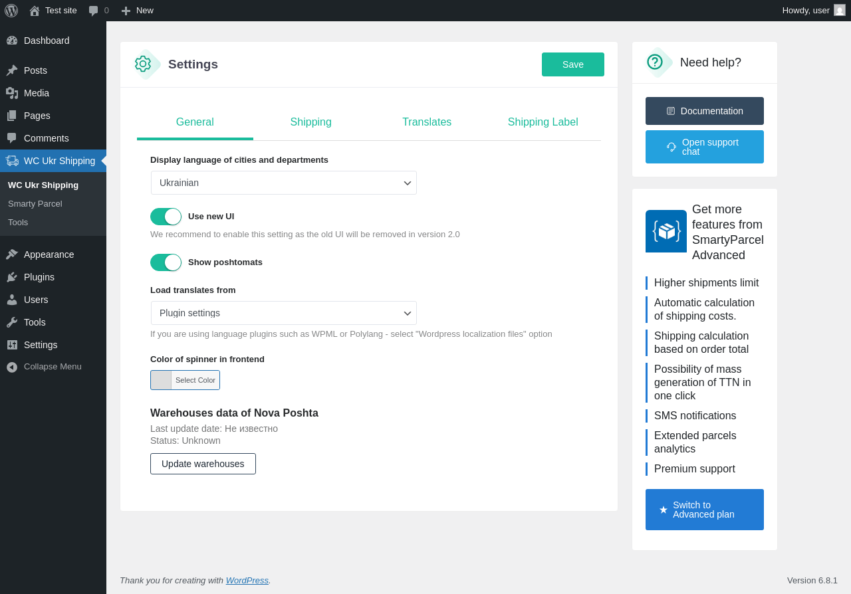851x594 pixels.
Task: Click the Settings sliders icon in sidebar
Action: (x=12, y=345)
